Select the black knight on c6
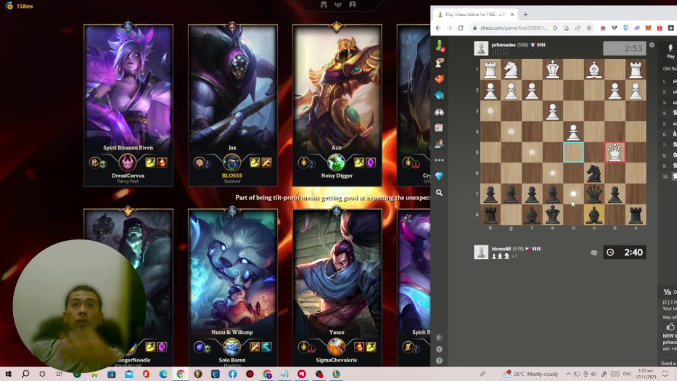Screen dimensions: 677x381 pyautogui.click(x=594, y=173)
